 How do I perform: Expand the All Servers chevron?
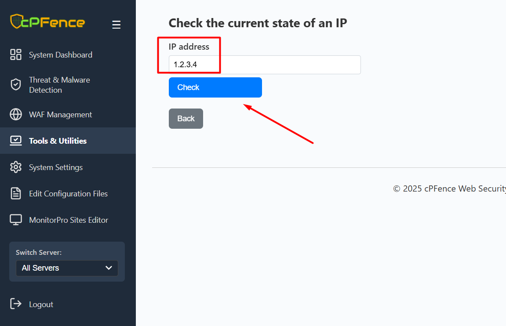109,268
